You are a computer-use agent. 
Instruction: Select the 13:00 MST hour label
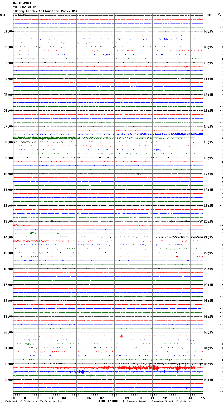tap(8, 222)
